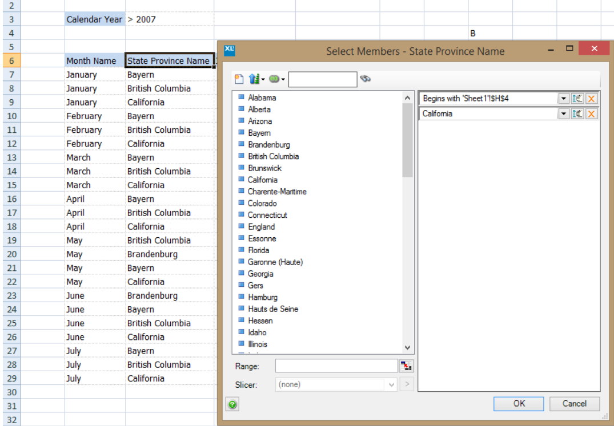Click the binoculars search icon
614x426 pixels.
pos(366,79)
